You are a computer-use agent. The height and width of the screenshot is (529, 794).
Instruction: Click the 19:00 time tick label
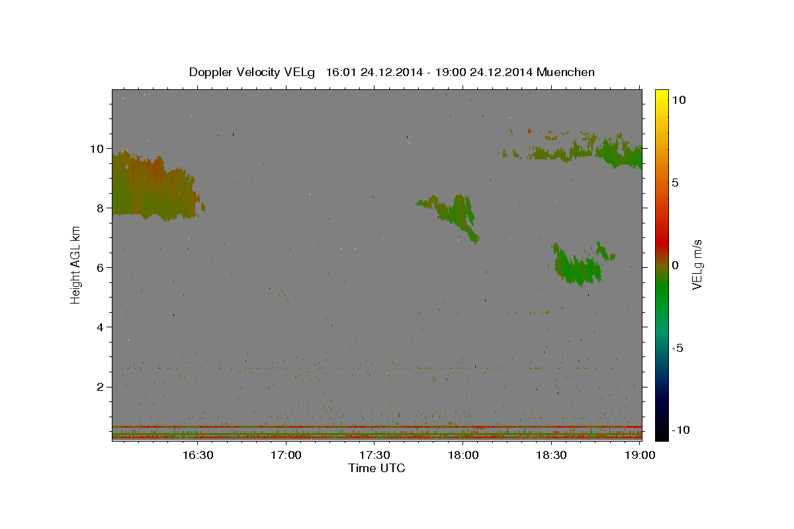tap(640, 455)
